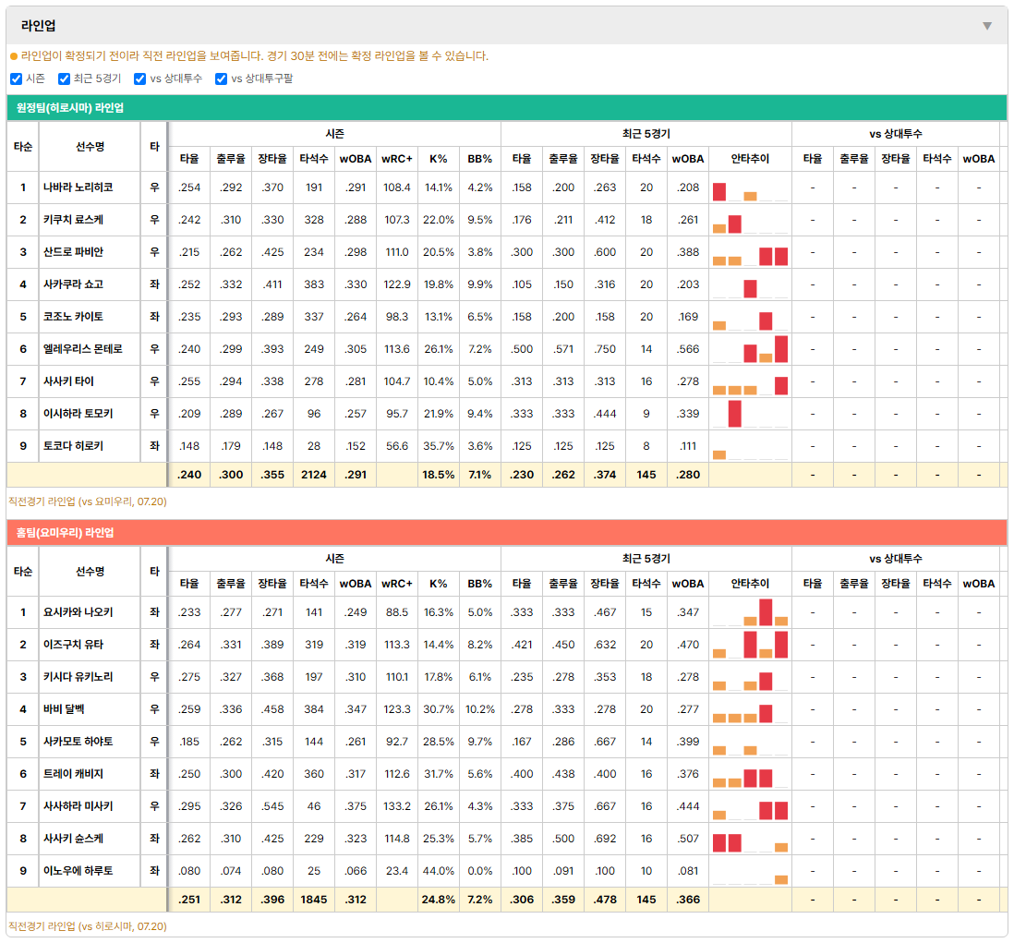Click 이즈구치 유타's hit trend chart
The height and width of the screenshot is (943, 1014).
click(750, 645)
